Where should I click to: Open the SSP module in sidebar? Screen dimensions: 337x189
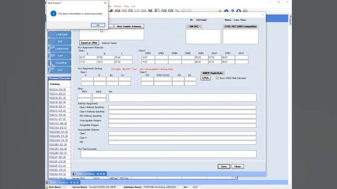click(x=60, y=41)
